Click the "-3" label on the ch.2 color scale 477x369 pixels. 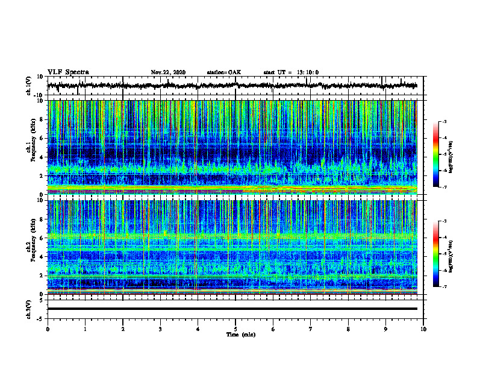[444, 221]
